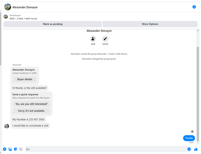Click '$600 – 2 beds 1 bath House' listing title
Screen dimensions: 201x154
[23, 18]
